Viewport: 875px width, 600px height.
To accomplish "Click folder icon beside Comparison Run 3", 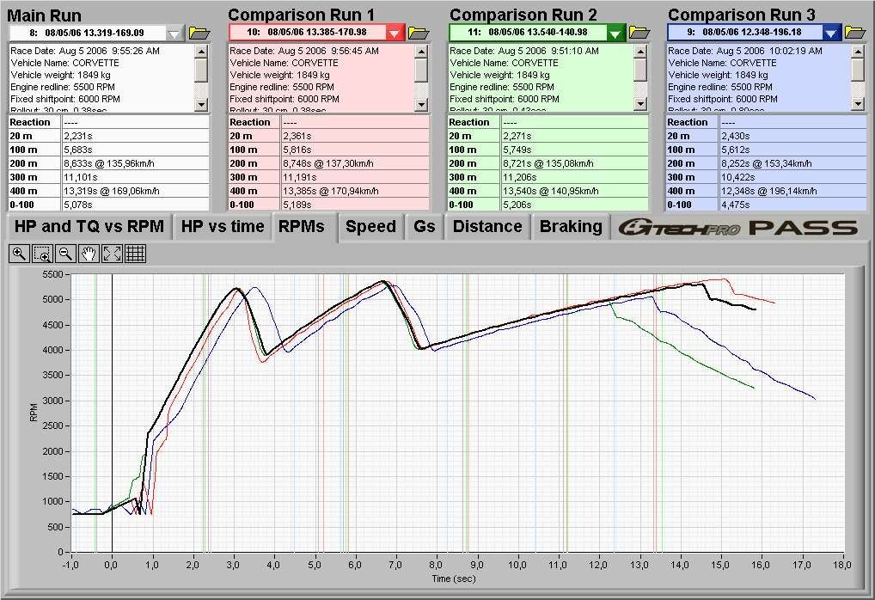I will pyautogui.click(x=855, y=33).
